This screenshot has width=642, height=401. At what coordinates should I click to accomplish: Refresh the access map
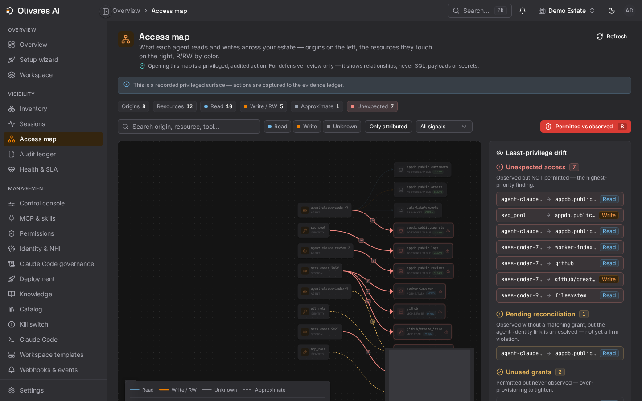point(612,37)
